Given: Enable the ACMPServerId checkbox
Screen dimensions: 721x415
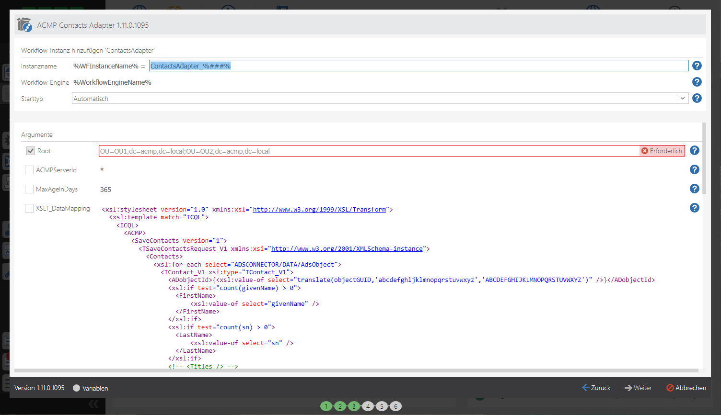Looking at the screenshot, I should 29,170.
